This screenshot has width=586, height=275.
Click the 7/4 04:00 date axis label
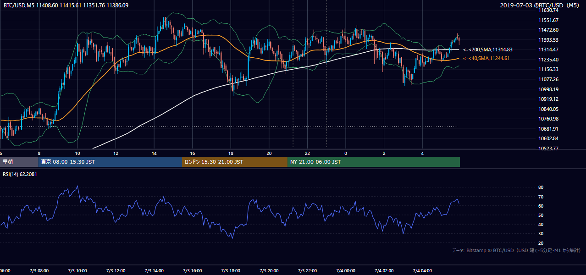click(423, 271)
